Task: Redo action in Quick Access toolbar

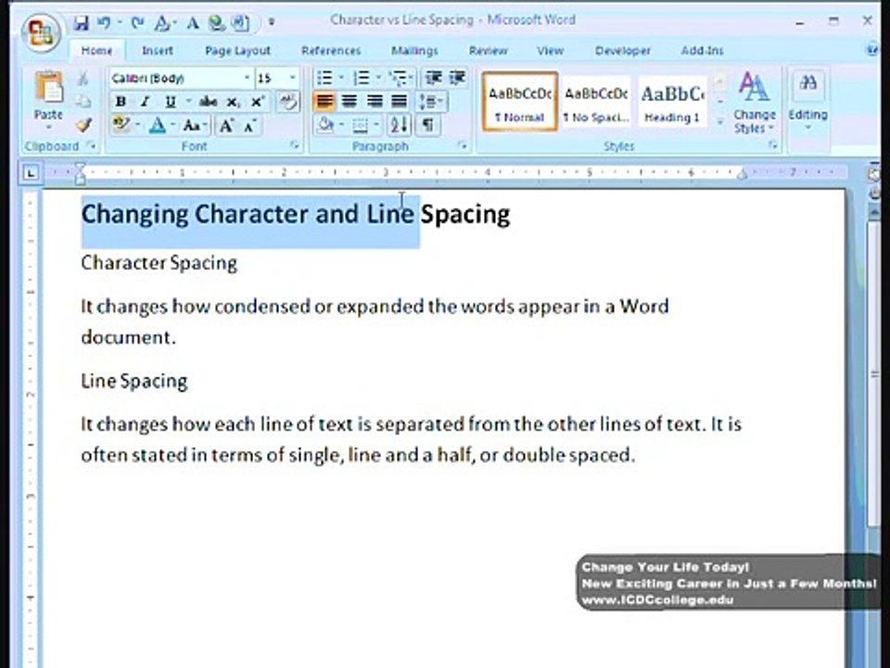Action: pos(137,22)
